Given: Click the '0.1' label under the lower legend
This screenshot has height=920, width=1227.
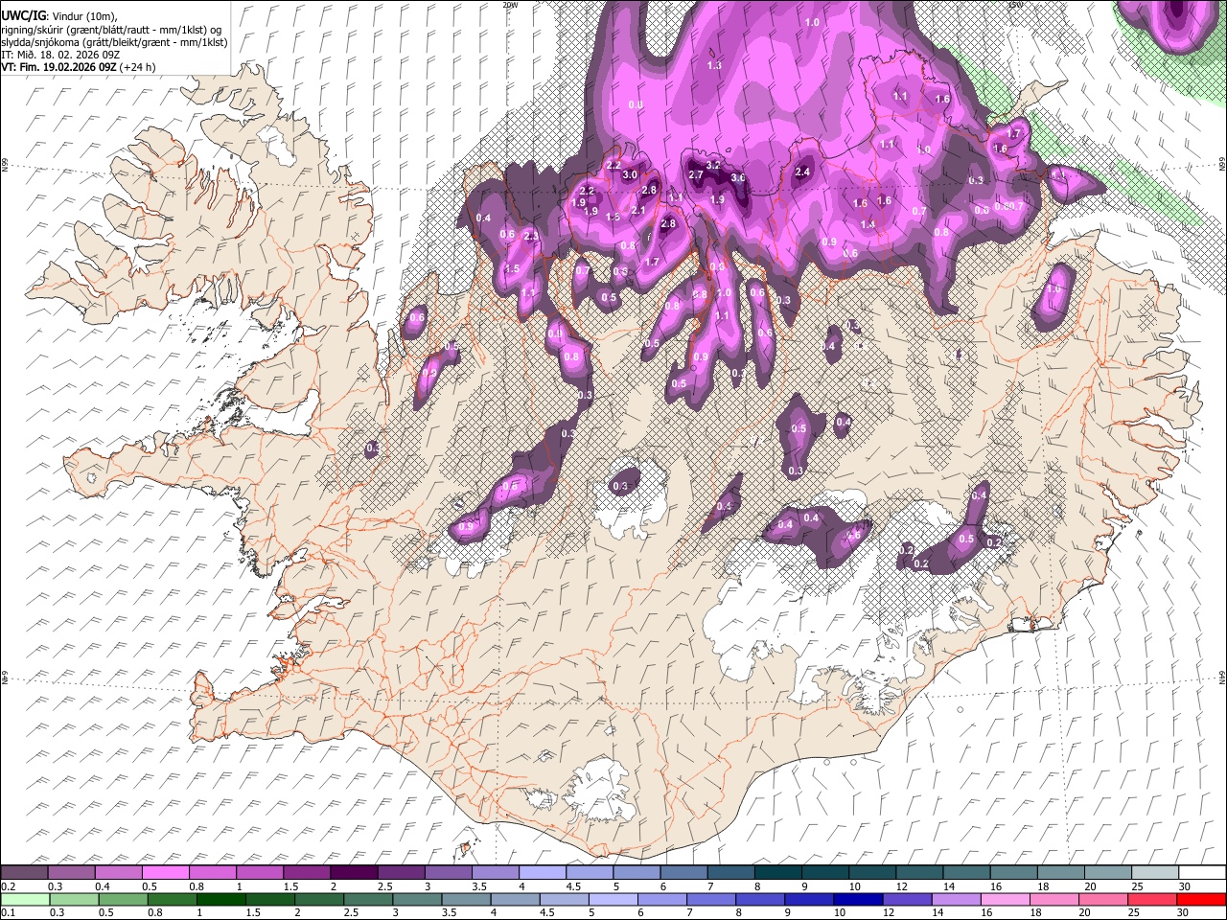Looking at the screenshot, I should click(x=8, y=913).
